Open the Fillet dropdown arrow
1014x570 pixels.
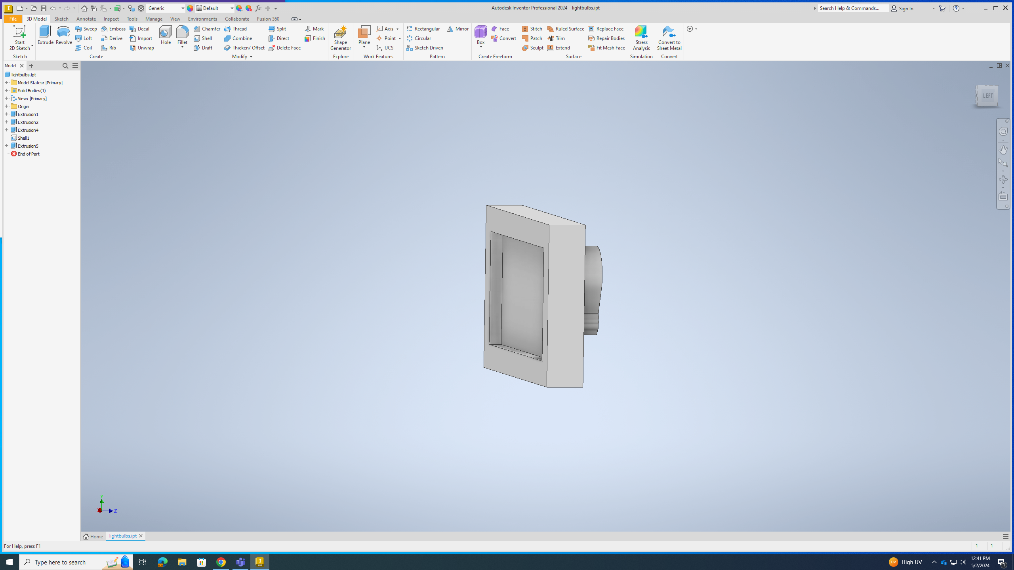tap(183, 47)
